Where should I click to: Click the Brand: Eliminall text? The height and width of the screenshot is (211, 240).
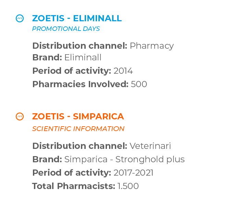pyautogui.click(x=67, y=57)
